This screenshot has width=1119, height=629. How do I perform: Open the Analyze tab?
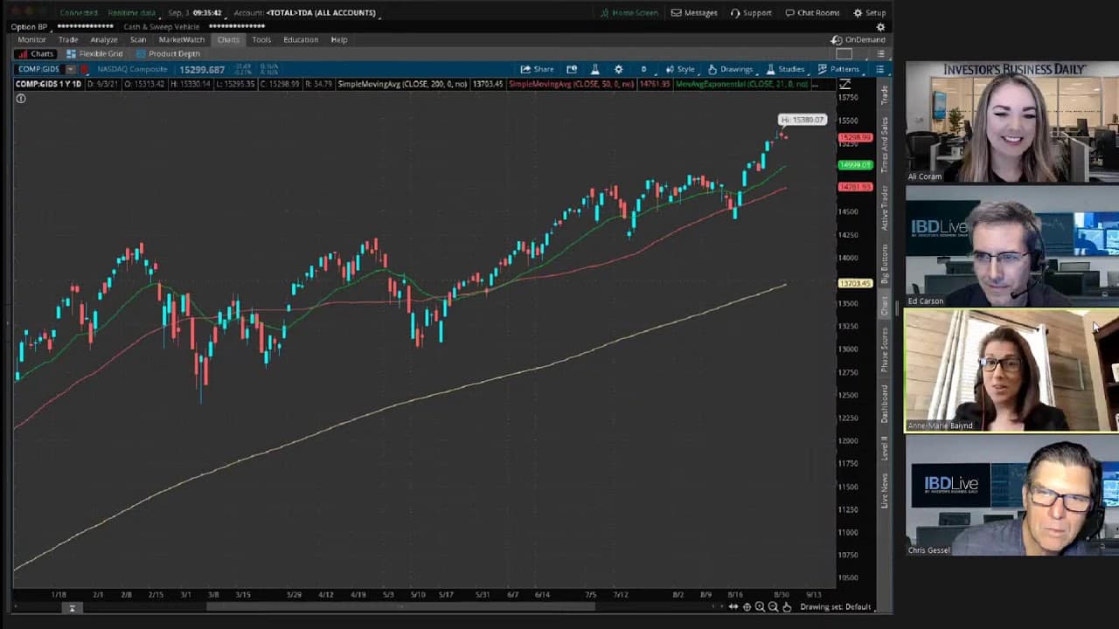click(x=103, y=39)
